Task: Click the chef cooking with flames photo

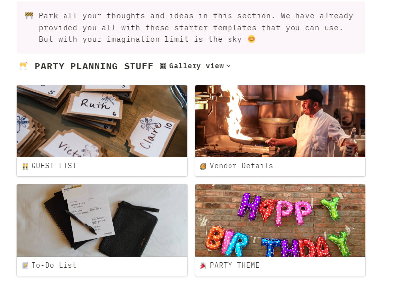Action: 280,121
